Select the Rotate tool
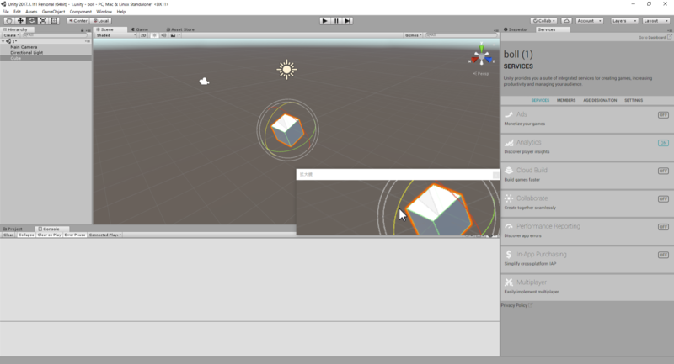The width and height of the screenshot is (674, 364). (31, 20)
